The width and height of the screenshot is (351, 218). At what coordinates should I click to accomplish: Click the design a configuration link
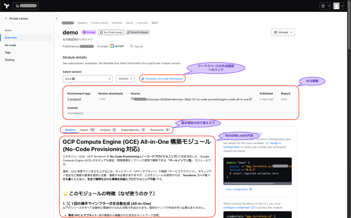pos(252,145)
